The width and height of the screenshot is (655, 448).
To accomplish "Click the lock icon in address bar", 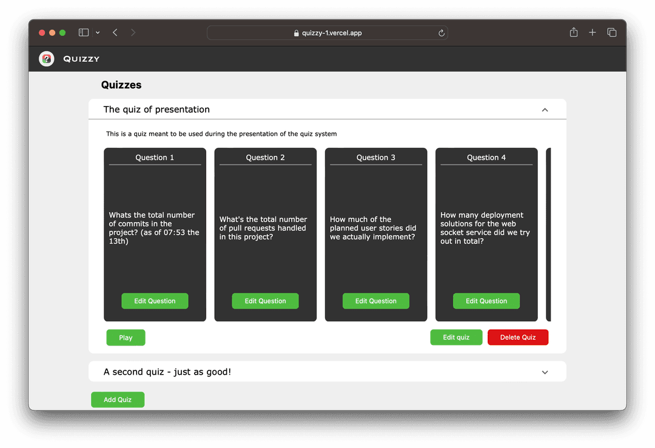I will pyautogui.click(x=297, y=33).
